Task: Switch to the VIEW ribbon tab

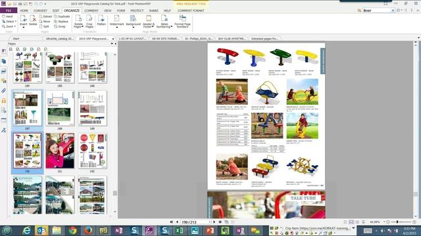Action: pos(108,10)
